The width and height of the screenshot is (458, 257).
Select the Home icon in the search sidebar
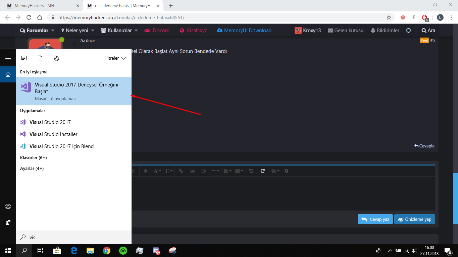[x=8, y=74]
